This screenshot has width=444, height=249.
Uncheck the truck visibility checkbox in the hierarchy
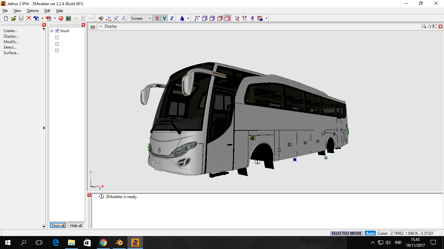pos(57,31)
